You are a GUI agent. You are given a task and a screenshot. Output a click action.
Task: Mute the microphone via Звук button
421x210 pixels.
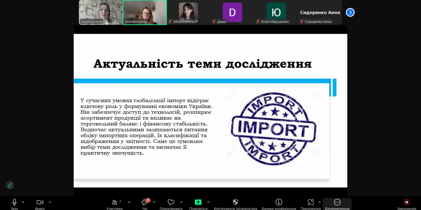[x=14, y=202]
